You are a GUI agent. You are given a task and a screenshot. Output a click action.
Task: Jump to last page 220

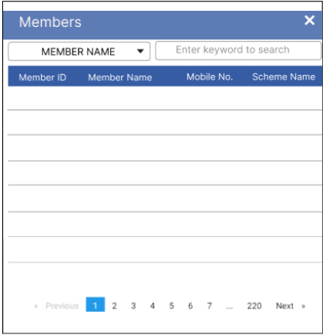254,306
